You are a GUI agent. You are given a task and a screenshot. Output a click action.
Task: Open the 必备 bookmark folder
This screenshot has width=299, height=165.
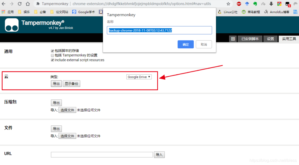click(40, 12)
